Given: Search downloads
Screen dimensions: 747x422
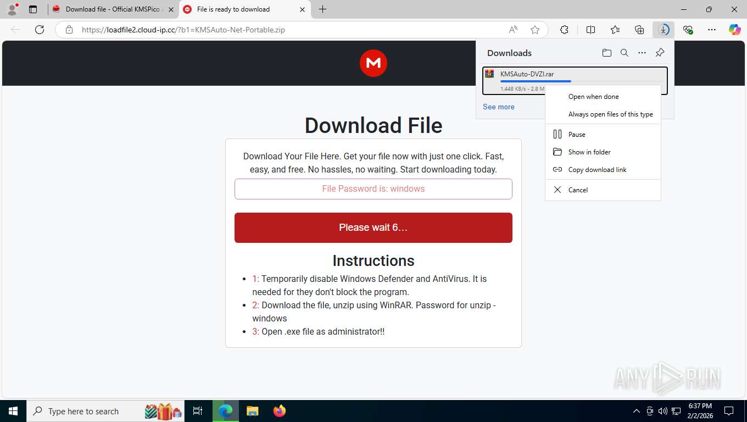Looking at the screenshot, I should [624, 53].
